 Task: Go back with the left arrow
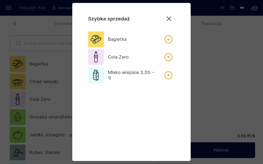15,24
